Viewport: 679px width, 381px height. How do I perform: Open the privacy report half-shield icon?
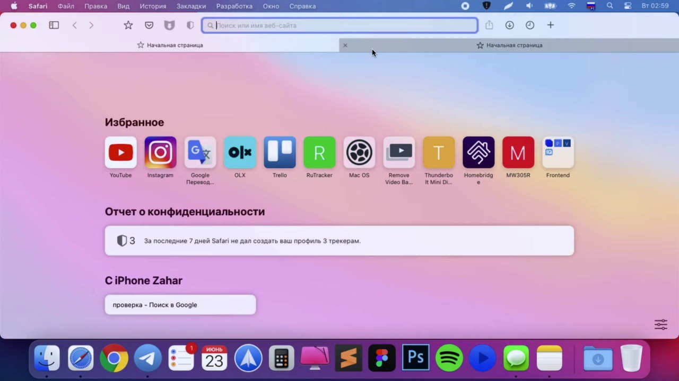coord(190,25)
